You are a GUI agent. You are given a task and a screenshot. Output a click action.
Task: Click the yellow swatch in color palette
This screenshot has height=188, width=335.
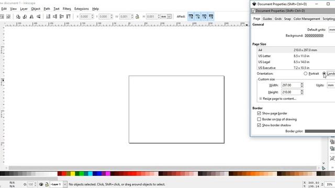pyautogui.click(x=73, y=174)
